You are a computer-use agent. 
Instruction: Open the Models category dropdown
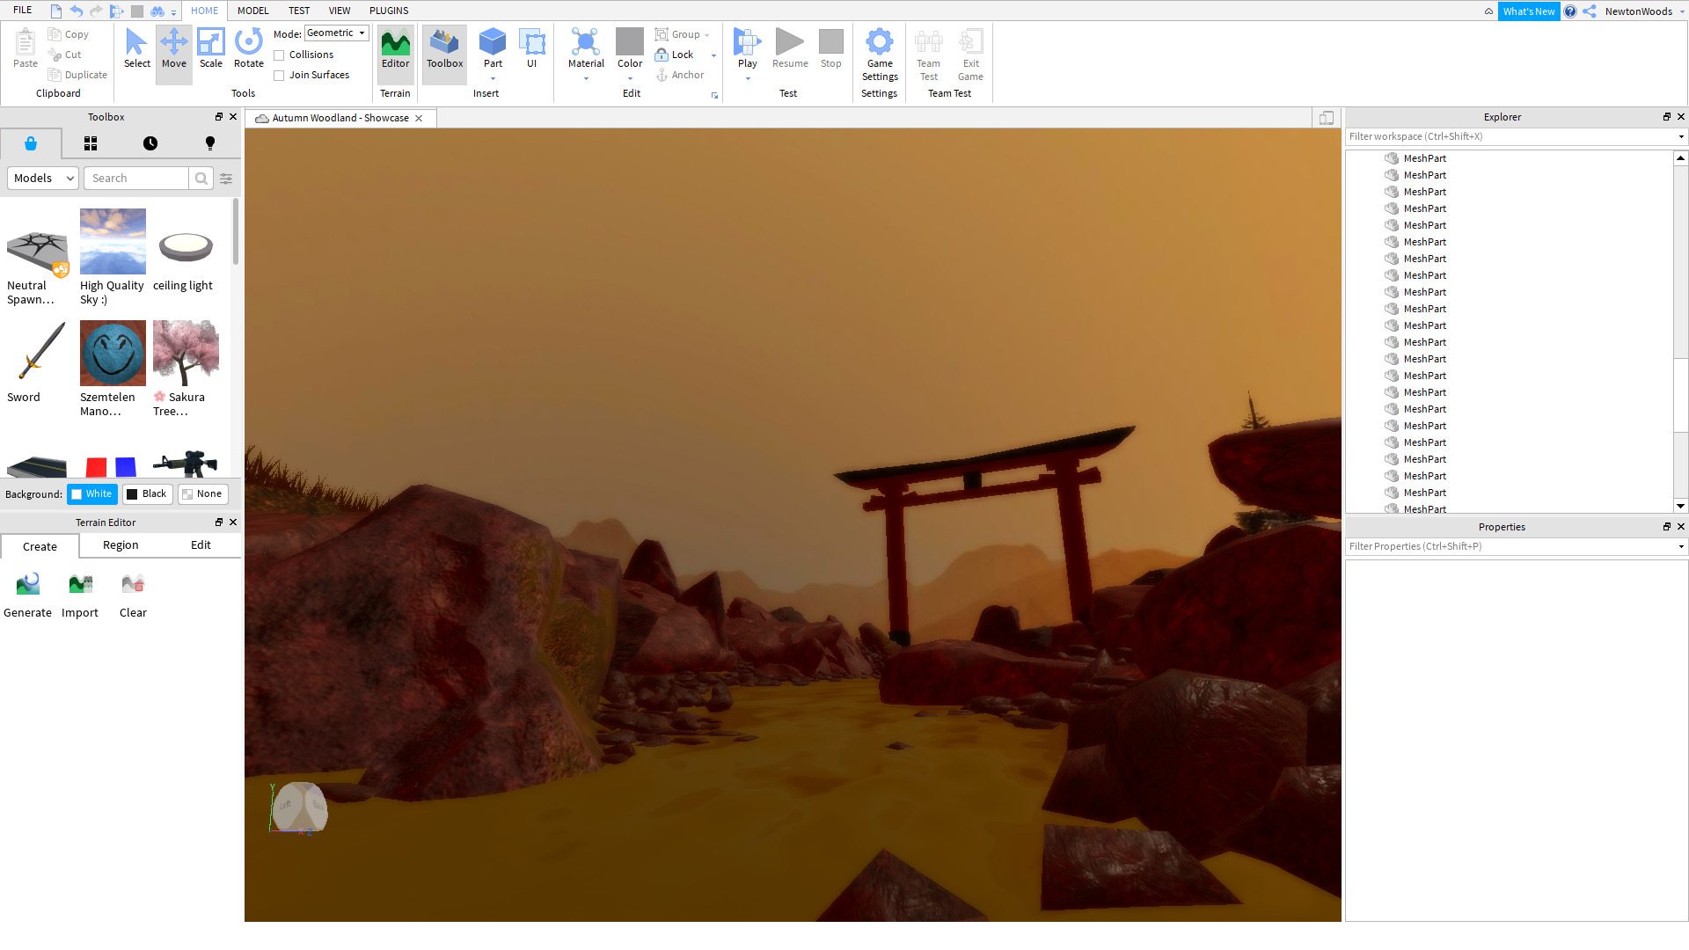[43, 179]
